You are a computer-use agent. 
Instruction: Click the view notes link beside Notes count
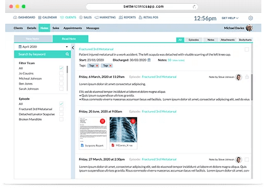tap(178, 60)
